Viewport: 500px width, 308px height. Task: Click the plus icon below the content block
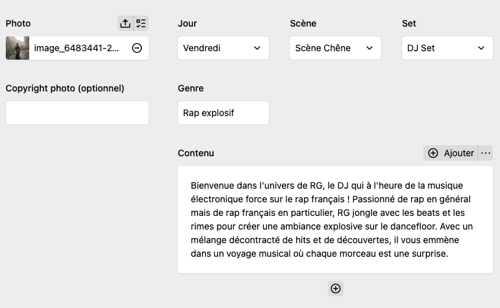(x=336, y=289)
